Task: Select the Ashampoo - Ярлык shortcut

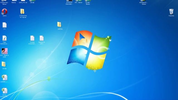Action: (x=144, y=2)
